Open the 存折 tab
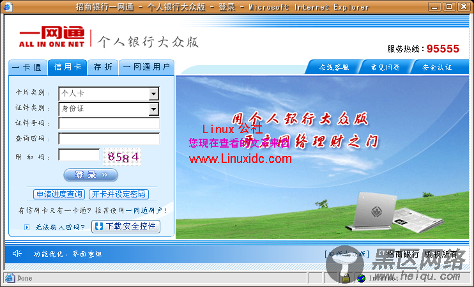This screenshot has height=287, width=474. tap(103, 67)
